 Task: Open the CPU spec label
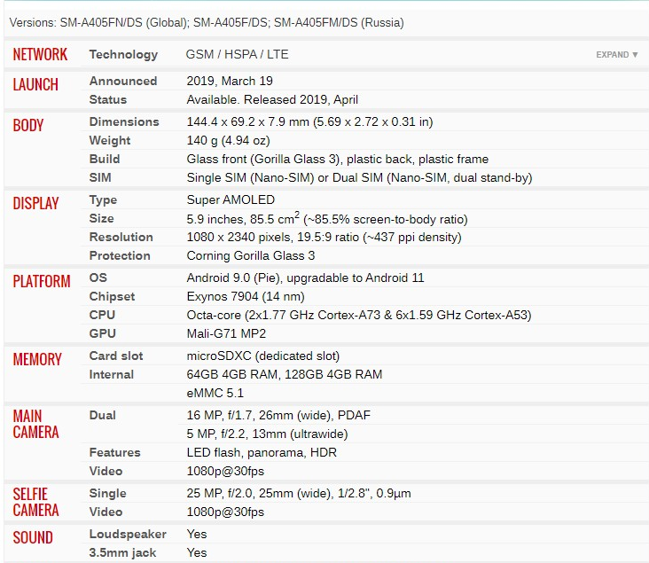click(x=102, y=315)
